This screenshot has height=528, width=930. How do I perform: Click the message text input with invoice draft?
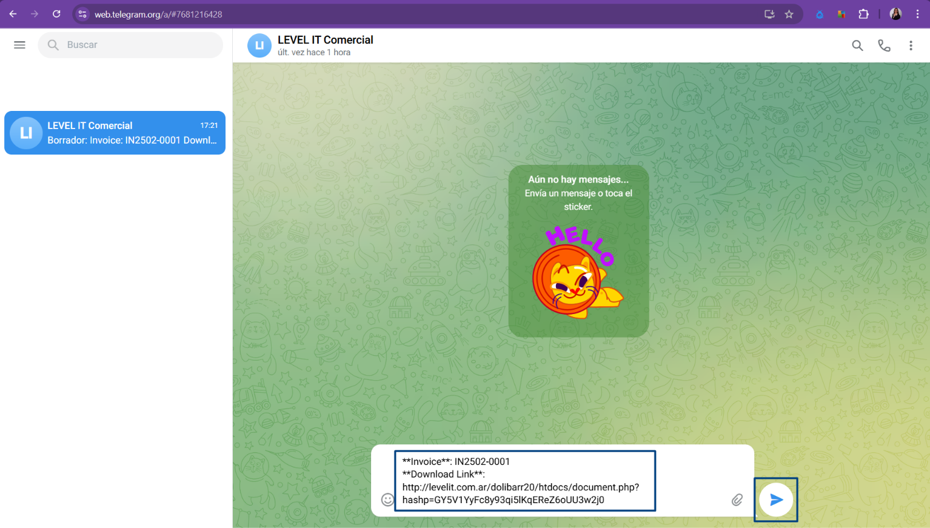tap(525, 481)
